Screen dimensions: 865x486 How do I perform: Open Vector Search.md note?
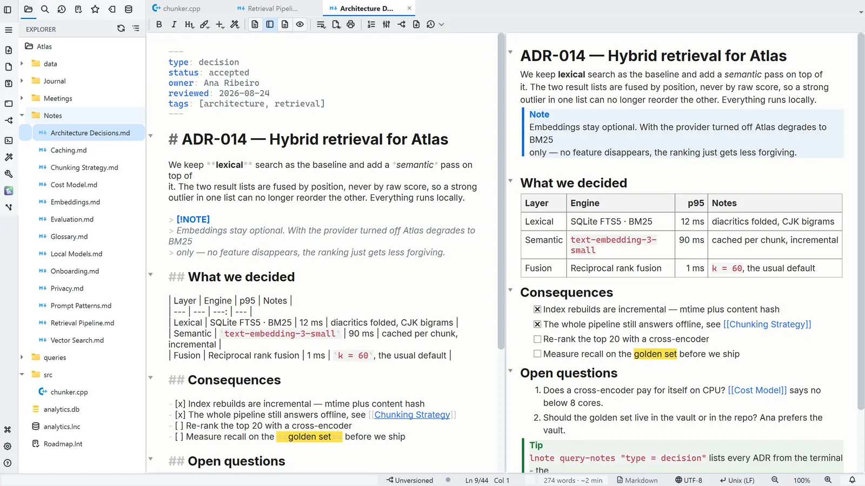[77, 340]
